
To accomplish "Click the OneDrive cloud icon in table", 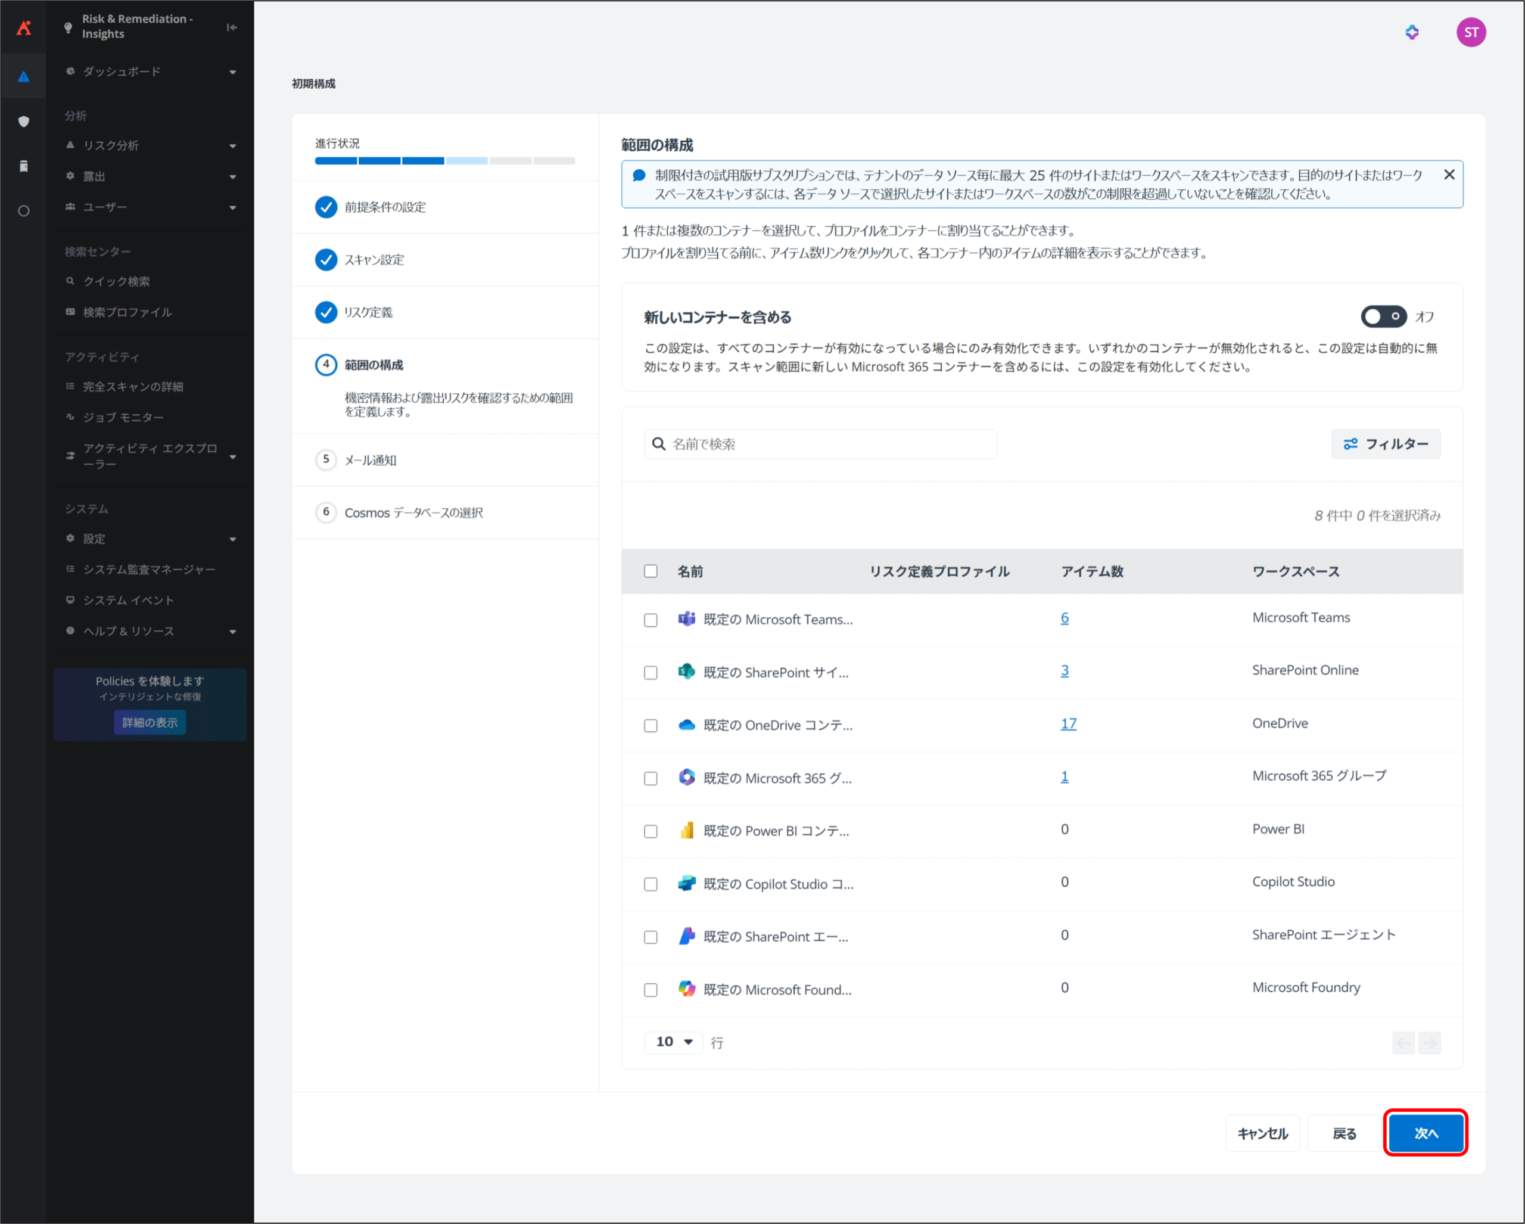I will 686,725.
